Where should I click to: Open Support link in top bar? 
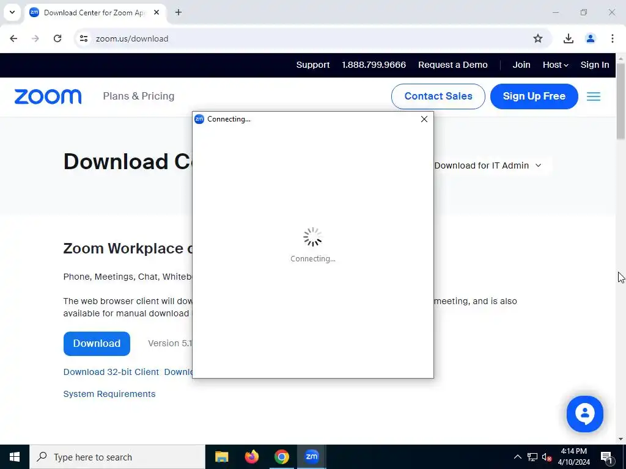313,65
